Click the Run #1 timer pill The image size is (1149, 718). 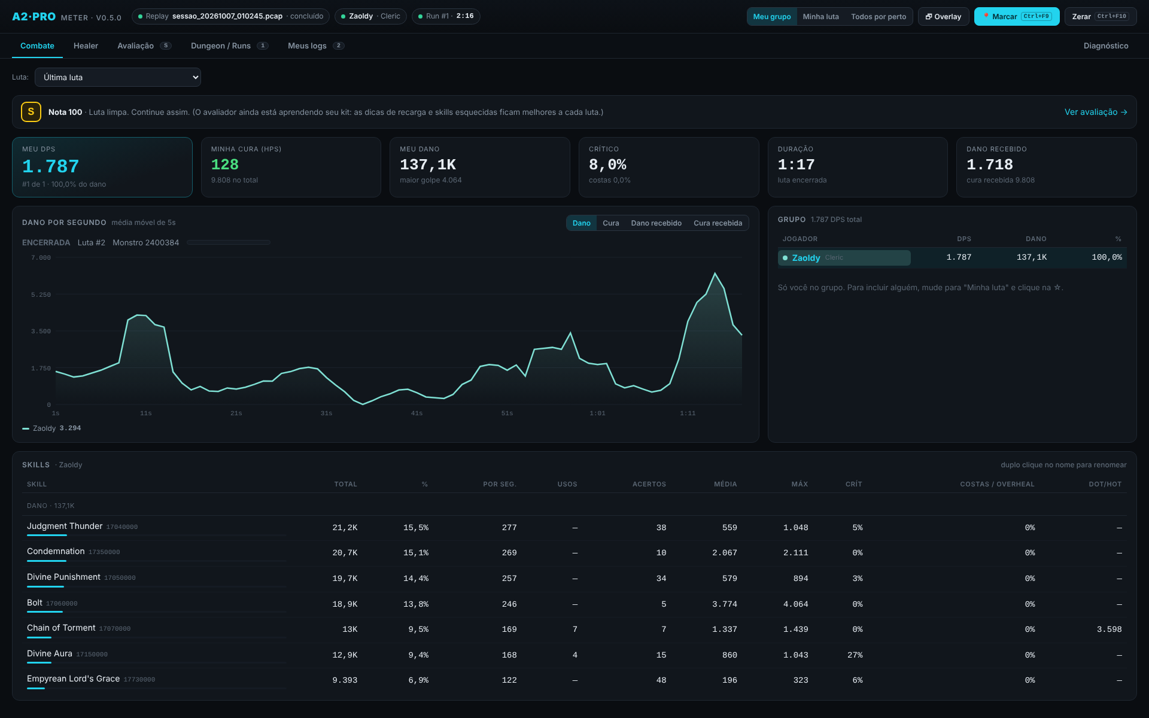tap(446, 16)
